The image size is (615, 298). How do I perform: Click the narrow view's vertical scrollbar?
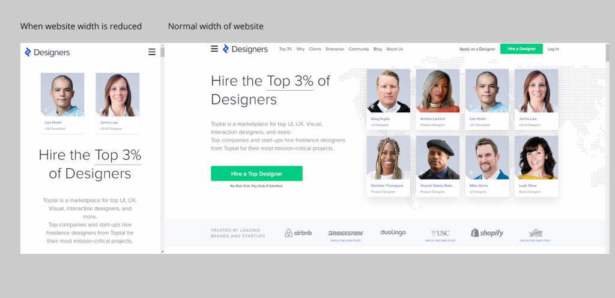162,148
